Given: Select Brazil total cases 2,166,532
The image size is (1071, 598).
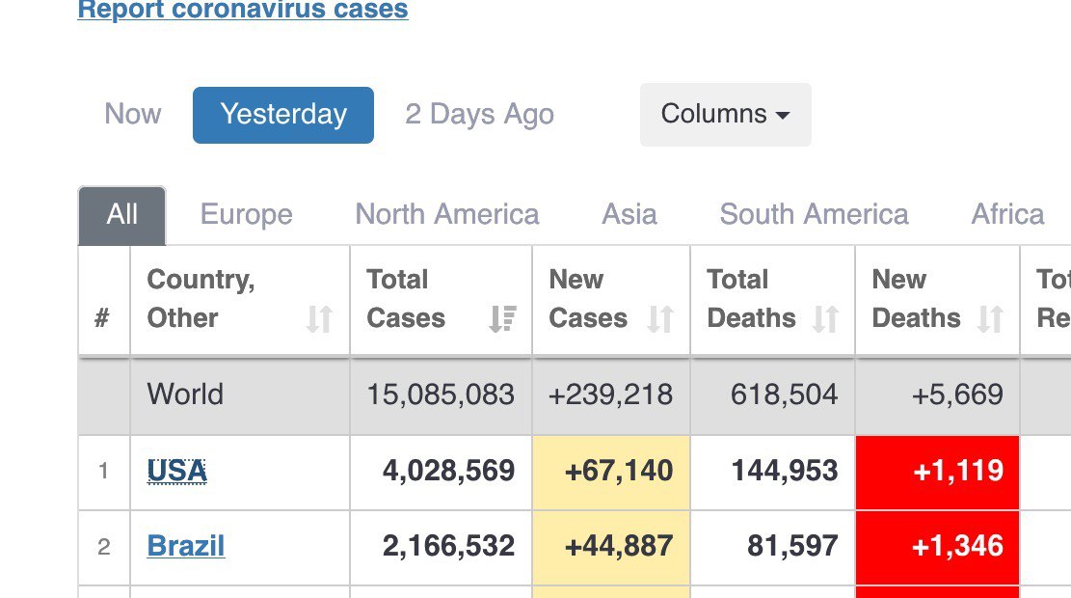Looking at the screenshot, I should pyautogui.click(x=449, y=546).
